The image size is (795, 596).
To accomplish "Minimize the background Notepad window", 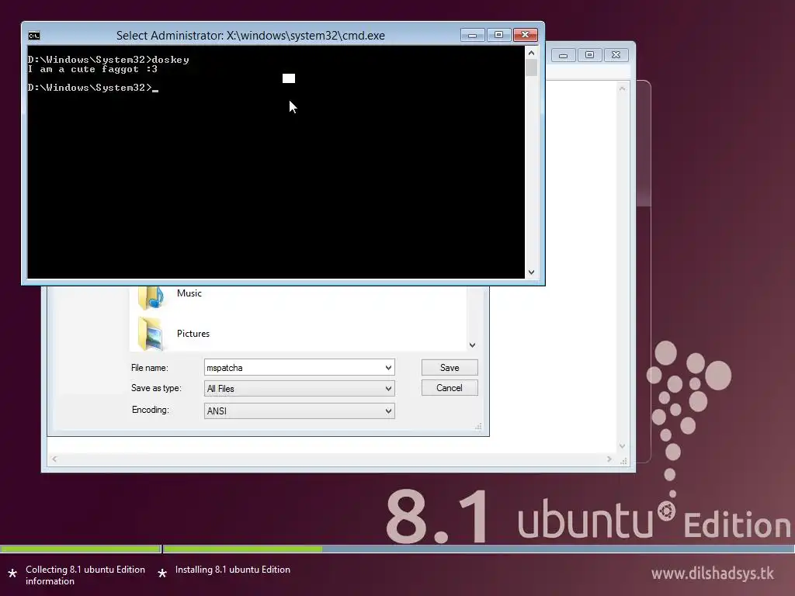I will click(x=564, y=55).
